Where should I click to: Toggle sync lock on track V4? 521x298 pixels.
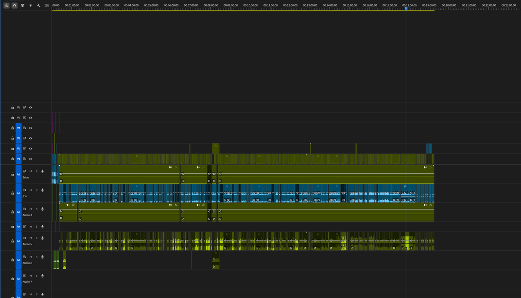(x=25, y=128)
